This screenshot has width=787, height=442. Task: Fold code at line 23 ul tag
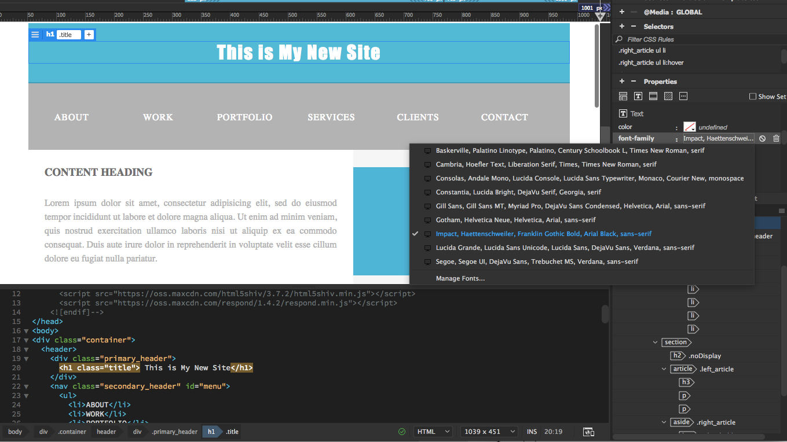pyautogui.click(x=26, y=396)
